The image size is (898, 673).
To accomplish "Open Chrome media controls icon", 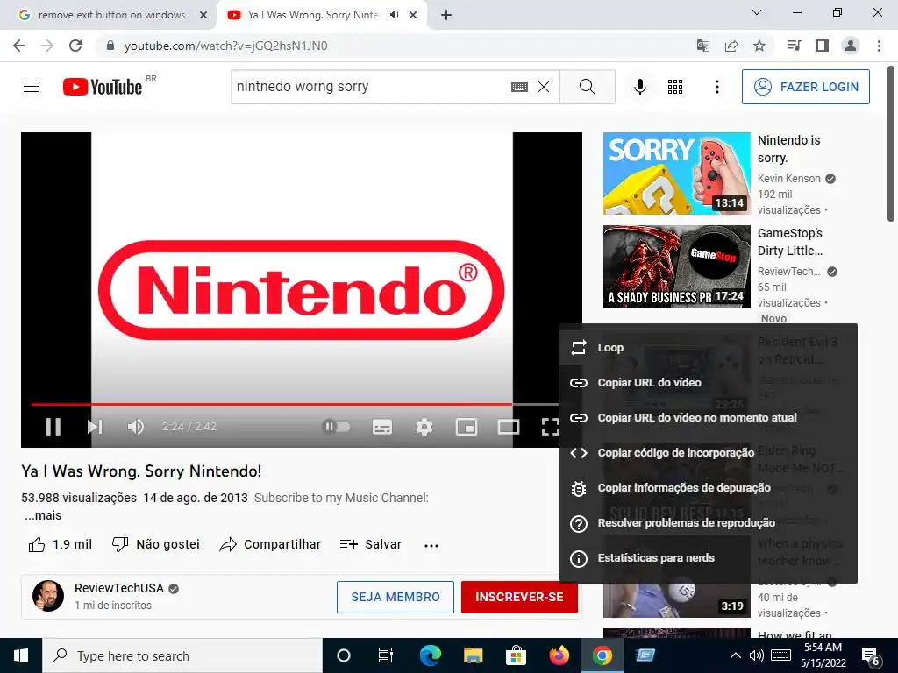I will [794, 46].
